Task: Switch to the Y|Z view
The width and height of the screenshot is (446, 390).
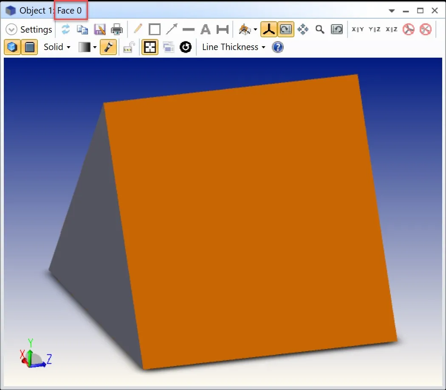Action: click(x=375, y=29)
